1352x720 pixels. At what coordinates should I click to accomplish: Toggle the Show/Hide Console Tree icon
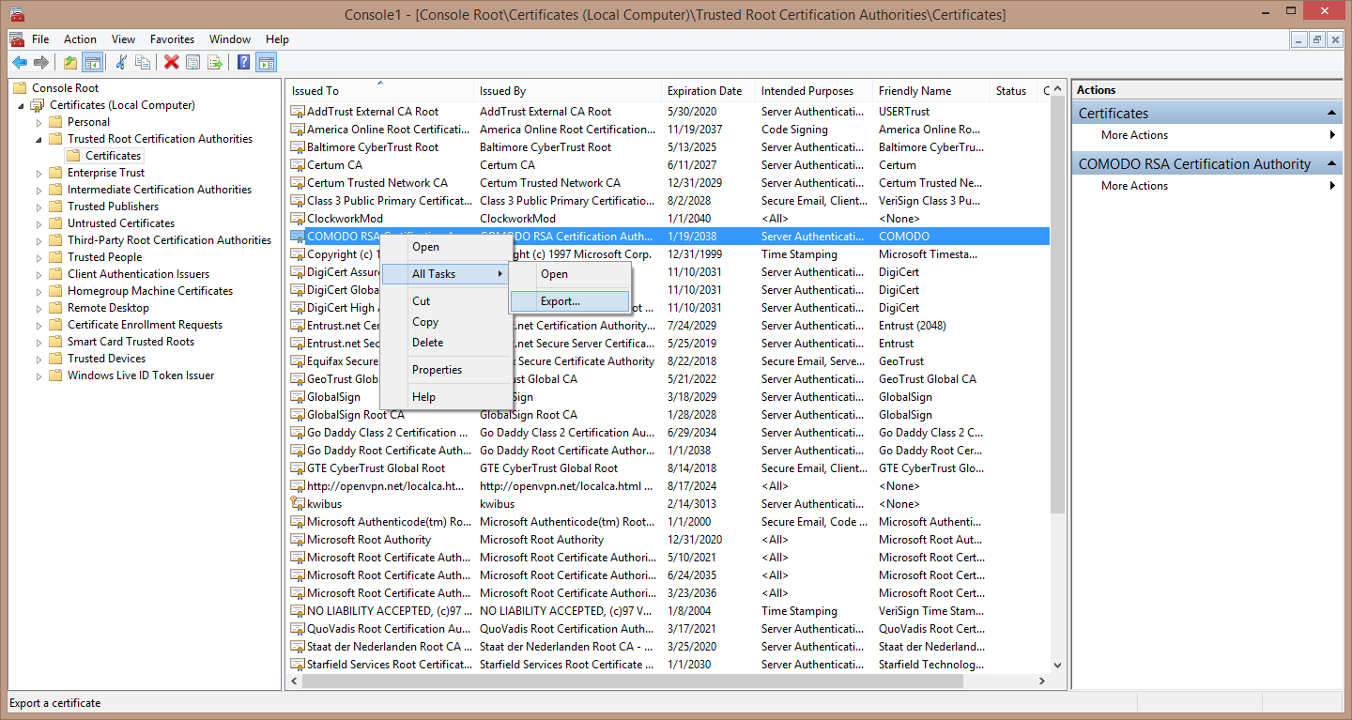(x=92, y=62)
